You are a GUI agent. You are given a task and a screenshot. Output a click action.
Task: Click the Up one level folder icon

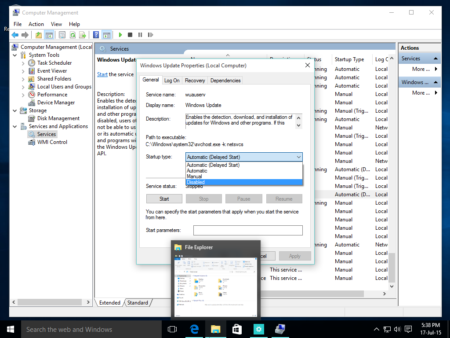[39, 35]
